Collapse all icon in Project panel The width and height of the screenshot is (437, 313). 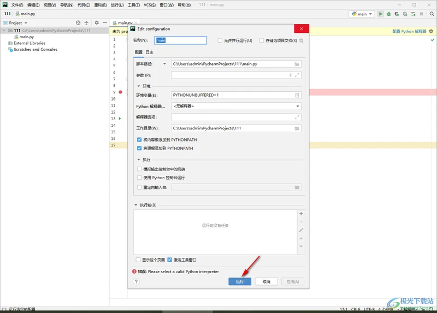pyautogui.click(x=86, y=23)
